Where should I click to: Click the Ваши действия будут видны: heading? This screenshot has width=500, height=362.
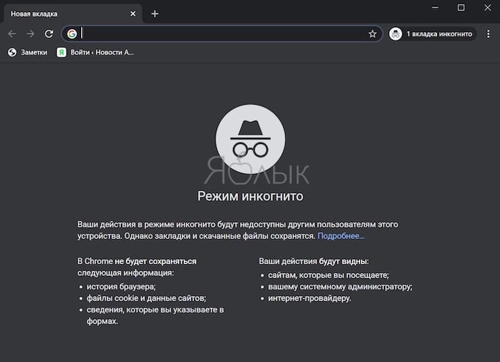pyautogui.click(x=314, y=261)
